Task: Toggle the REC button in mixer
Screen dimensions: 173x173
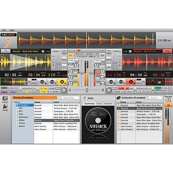Action: pos(103,51)
